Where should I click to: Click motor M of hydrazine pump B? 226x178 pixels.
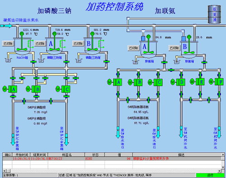130,82
